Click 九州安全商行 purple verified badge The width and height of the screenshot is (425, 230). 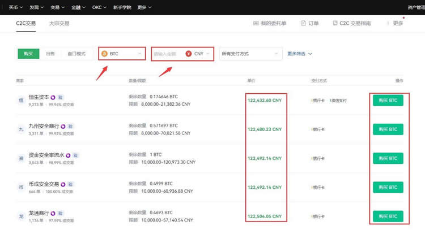63,126
